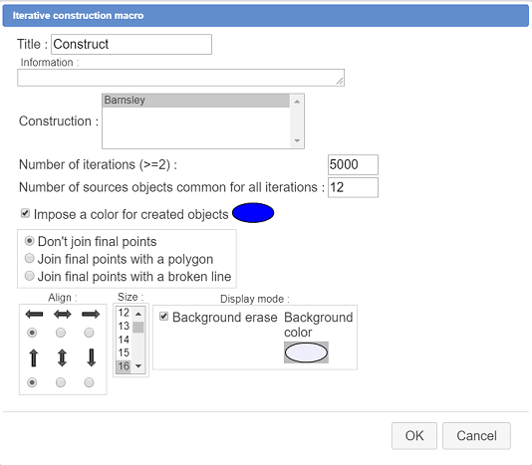Click the Cancel button
This screenshot has height=465, width=532.
coord(476,436)
